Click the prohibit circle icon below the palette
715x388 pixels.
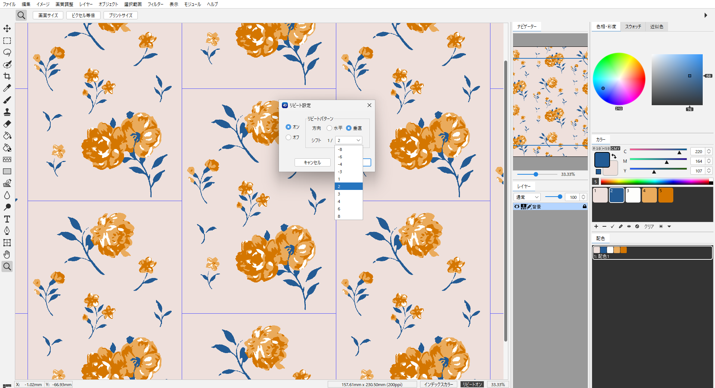[637, 226]
